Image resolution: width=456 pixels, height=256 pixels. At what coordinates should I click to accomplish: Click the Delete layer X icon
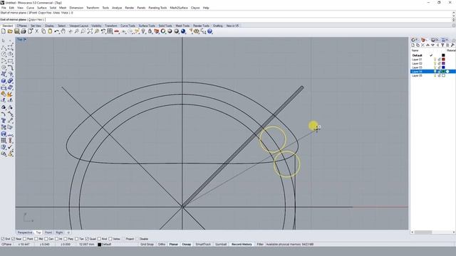pyautogui.click(x=423, y=45)
